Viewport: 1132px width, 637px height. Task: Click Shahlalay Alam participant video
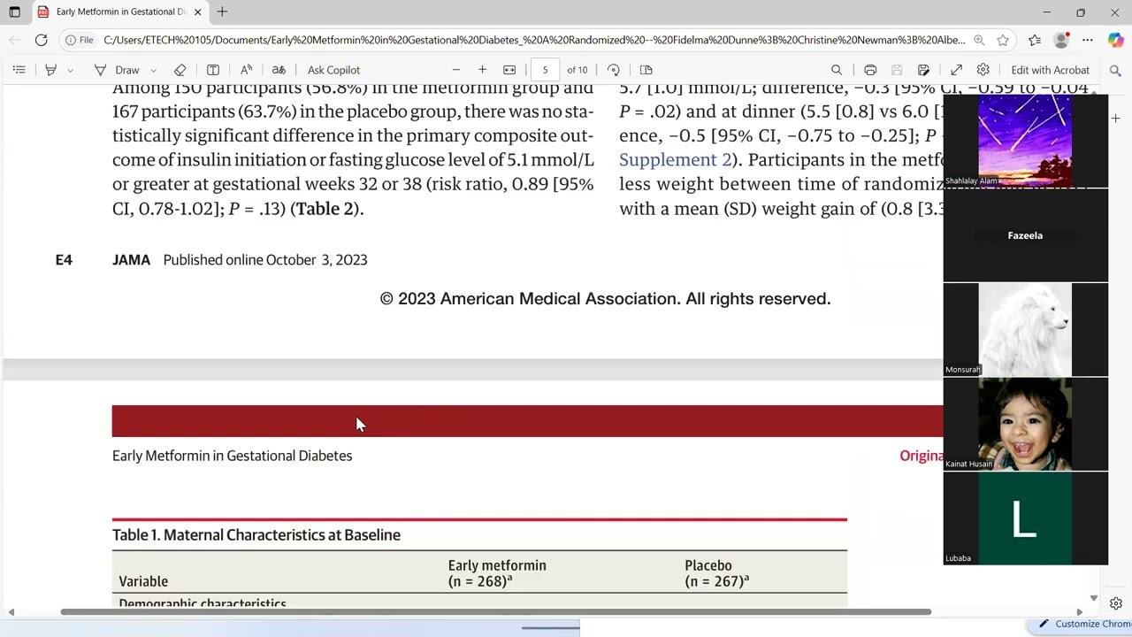coord(1025,141)
